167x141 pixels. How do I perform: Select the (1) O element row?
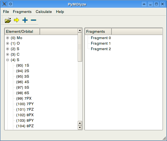(15, 43)
